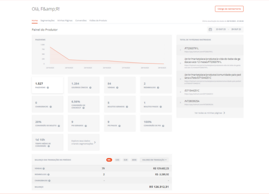Viewport: 269px width, 194px height.
Task: Click help icon by Tempo Médio de Conversão
Action: 49,146
